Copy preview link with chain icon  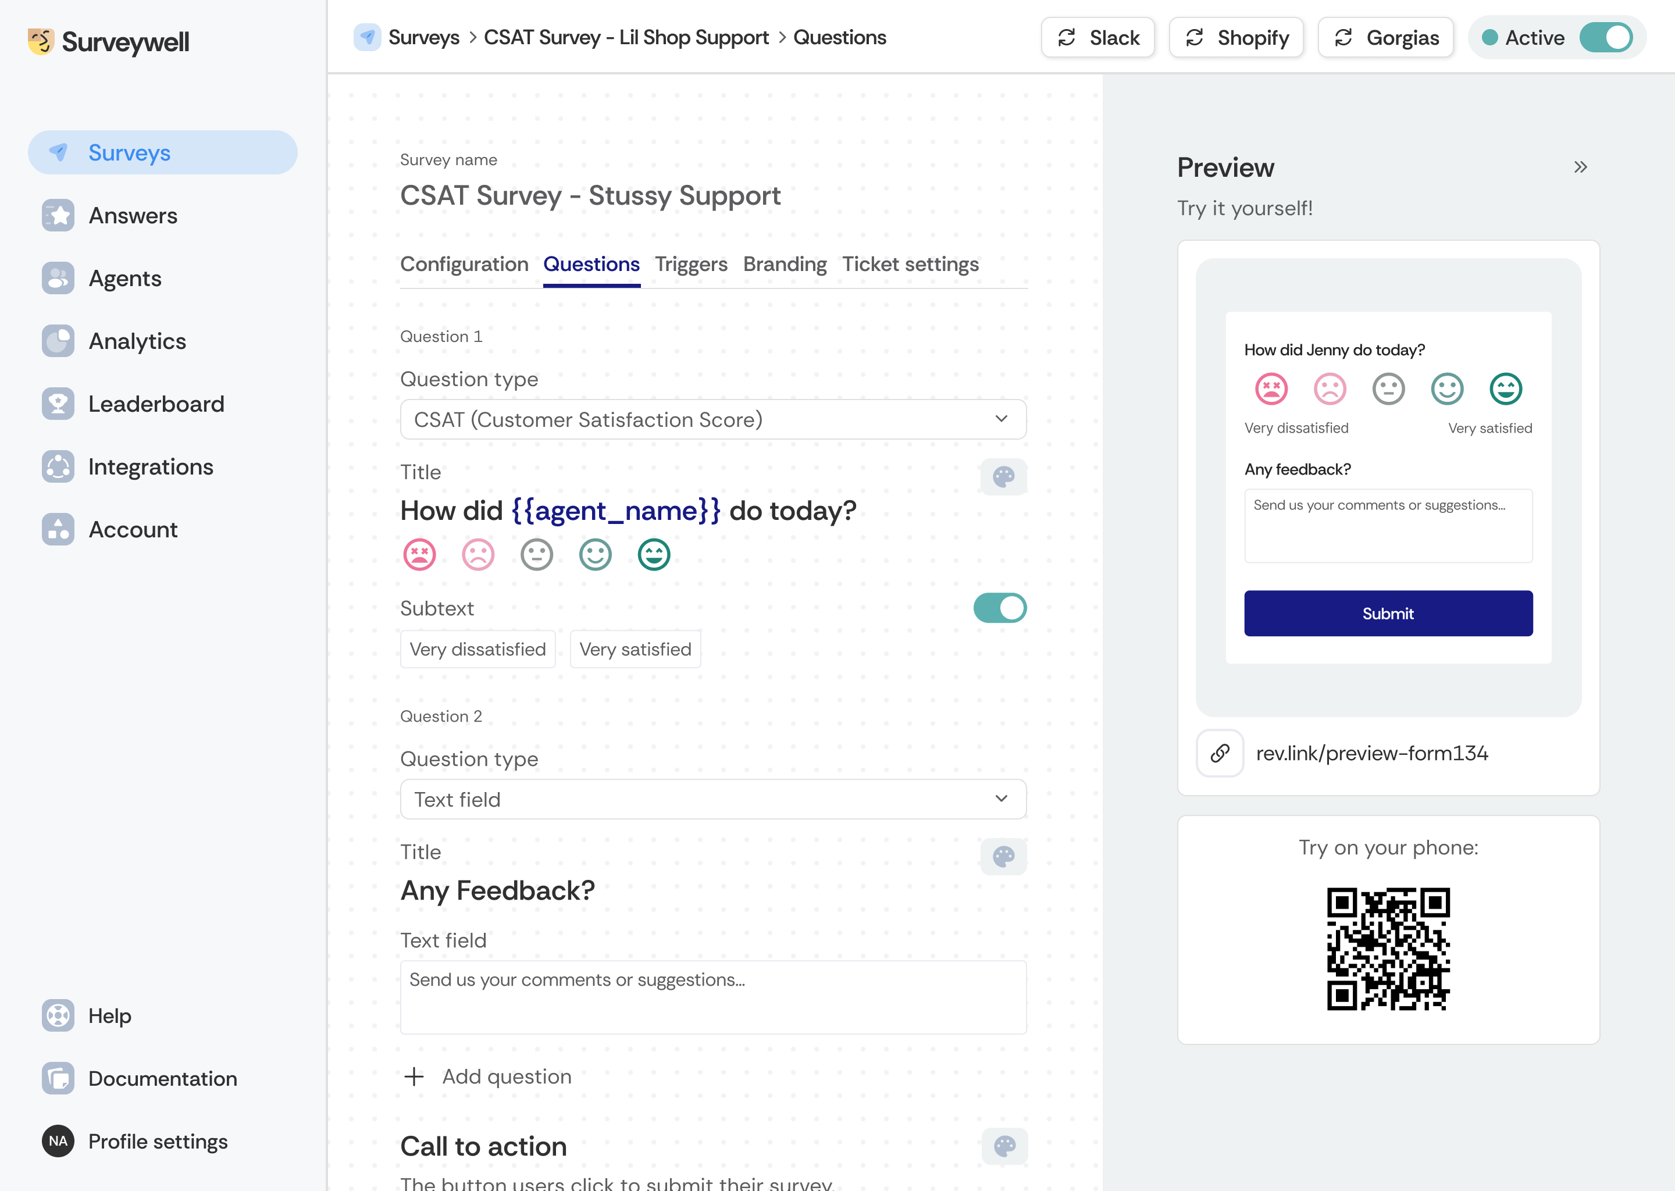pyautogui.click(x=1220, y=753)
